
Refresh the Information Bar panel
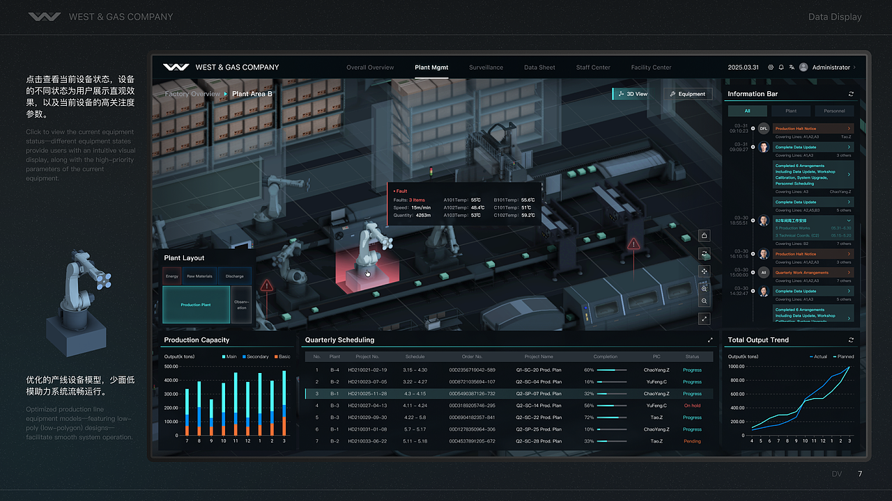click(851, 94)
